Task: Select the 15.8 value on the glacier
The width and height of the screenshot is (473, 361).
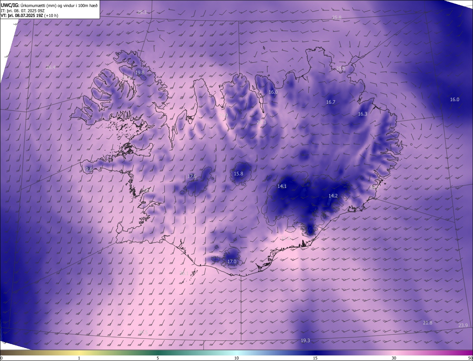Action: (239, 174)
